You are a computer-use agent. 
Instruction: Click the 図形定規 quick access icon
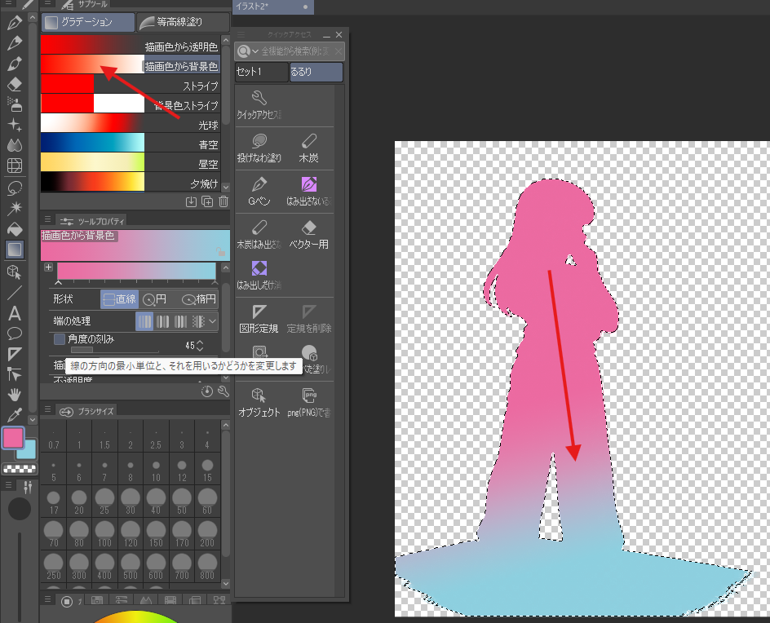point(259,318)
